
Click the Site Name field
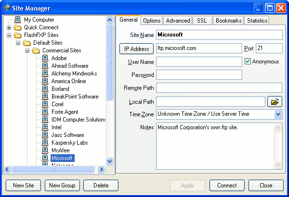click(219, 35)
